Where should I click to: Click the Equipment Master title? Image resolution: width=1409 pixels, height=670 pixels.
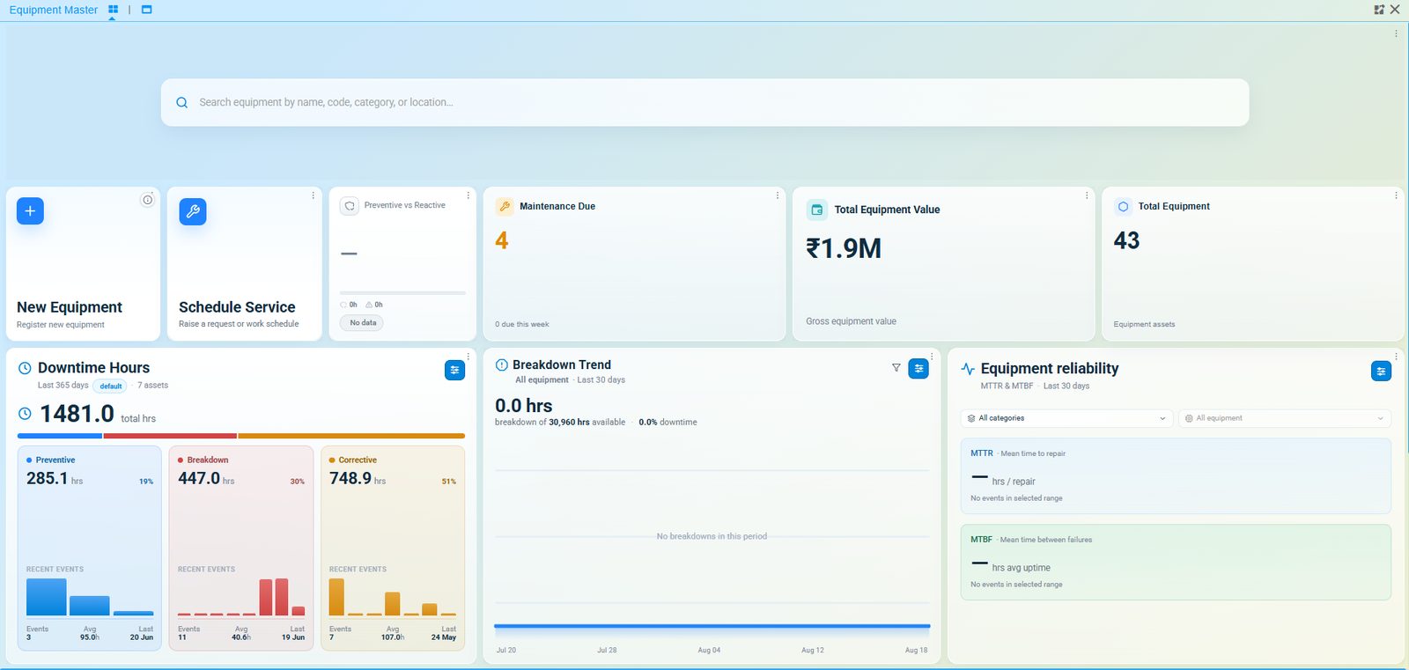coord(54,10)
